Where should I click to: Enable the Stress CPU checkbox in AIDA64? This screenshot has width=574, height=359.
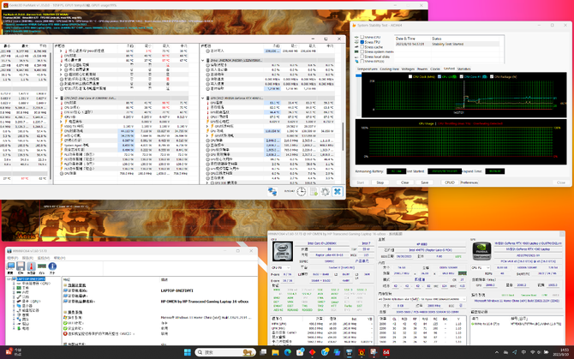click(x=362, y=38)
